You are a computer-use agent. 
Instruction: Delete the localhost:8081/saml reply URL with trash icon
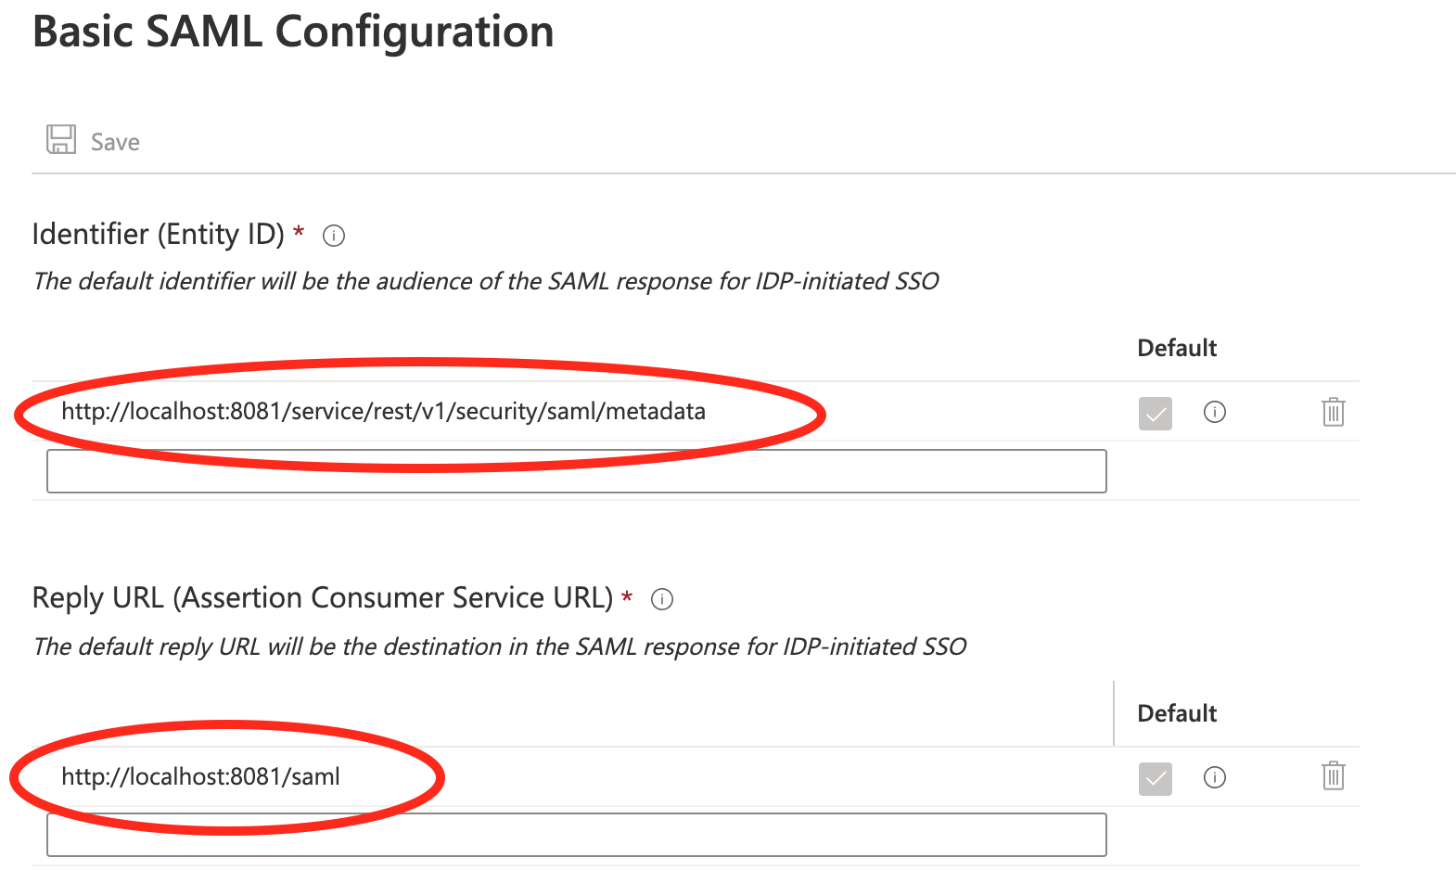pos(1333,775)
